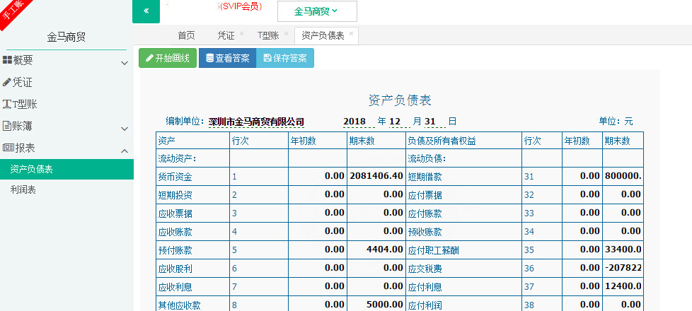Switch to the 首页 tab

186,35
